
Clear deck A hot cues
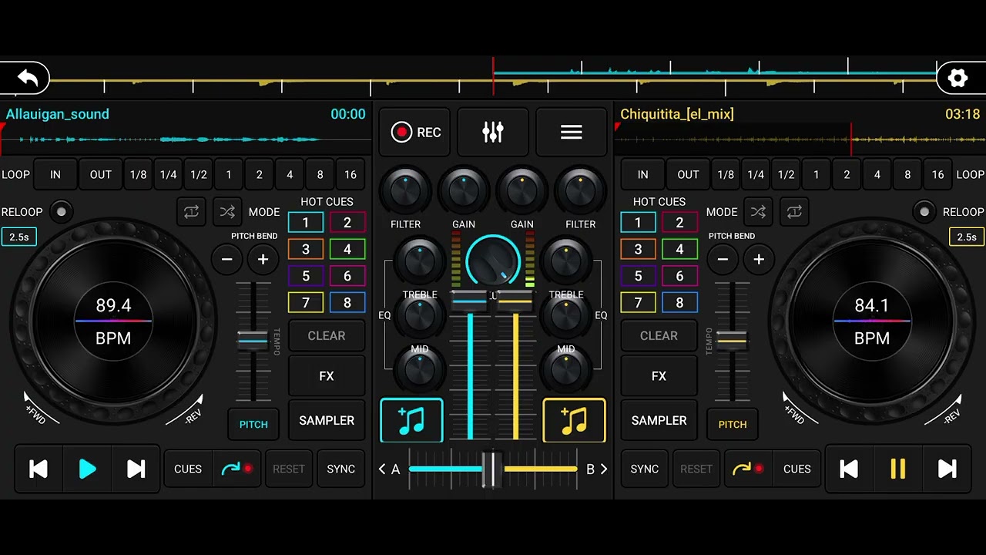(327, 336)
